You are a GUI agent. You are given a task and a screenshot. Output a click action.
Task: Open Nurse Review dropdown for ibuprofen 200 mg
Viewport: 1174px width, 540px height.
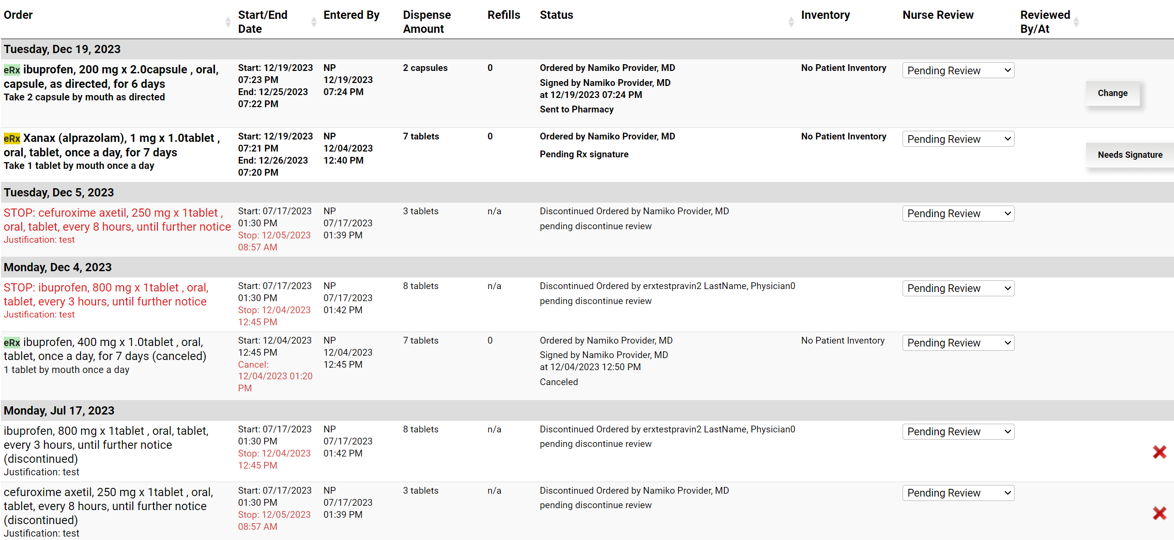pos(958,70)
